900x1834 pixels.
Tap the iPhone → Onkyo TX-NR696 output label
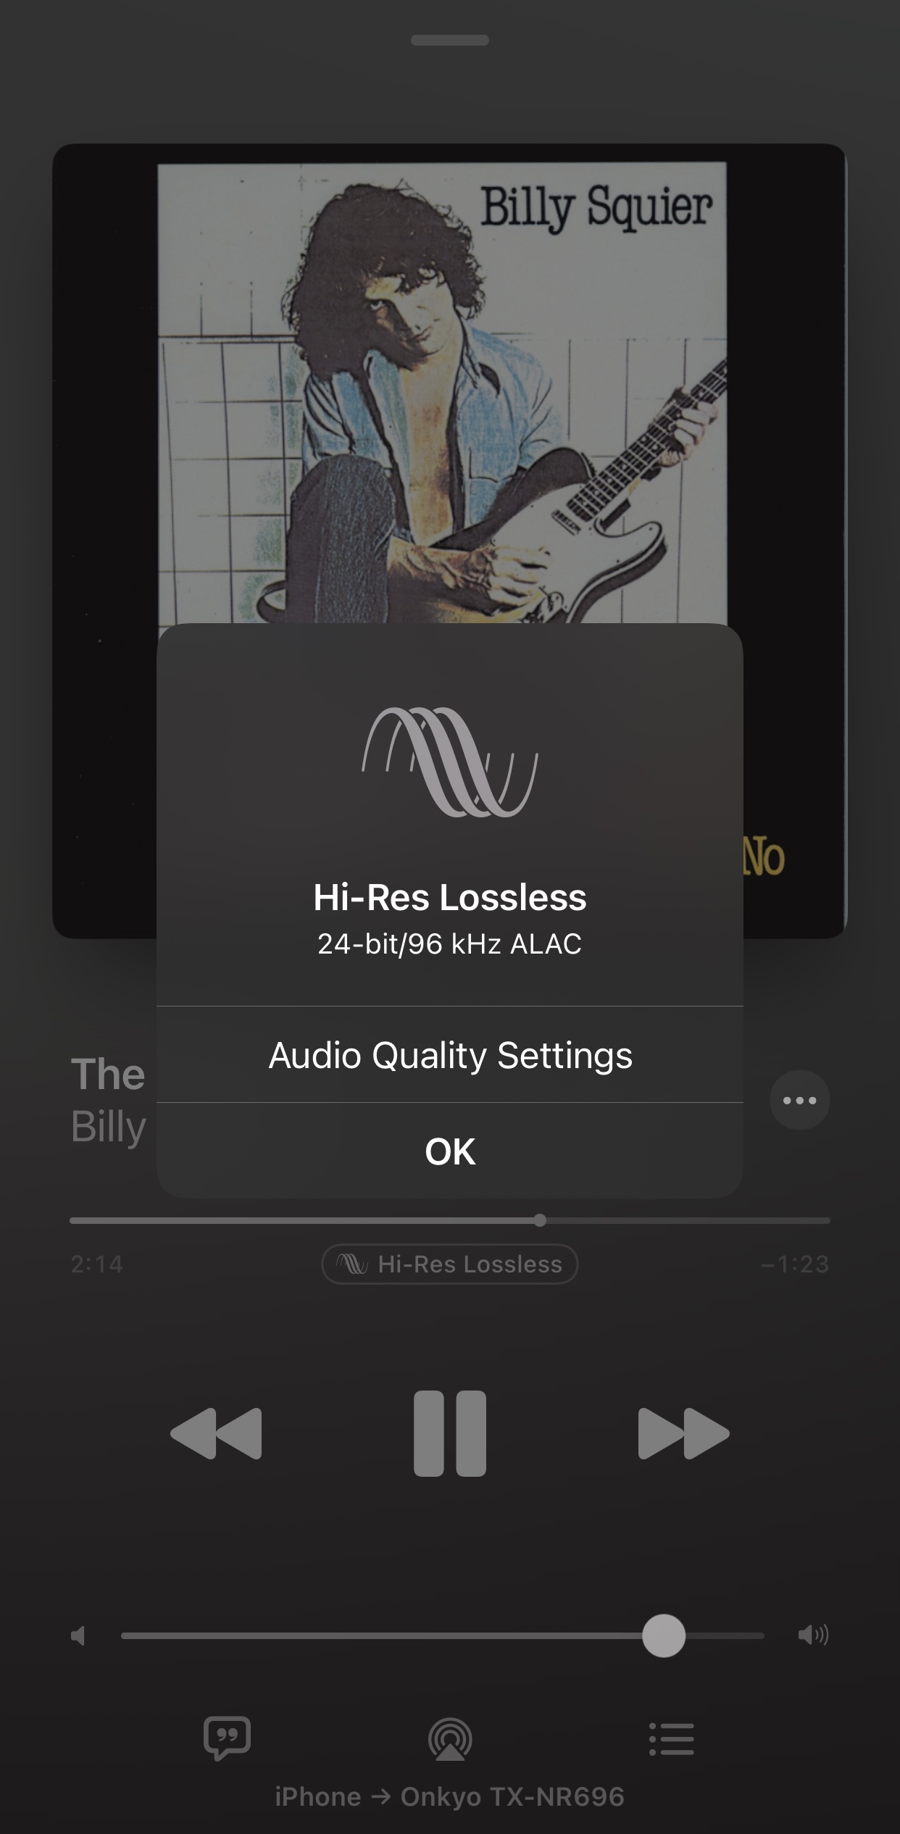click(x=450, y=1797)
